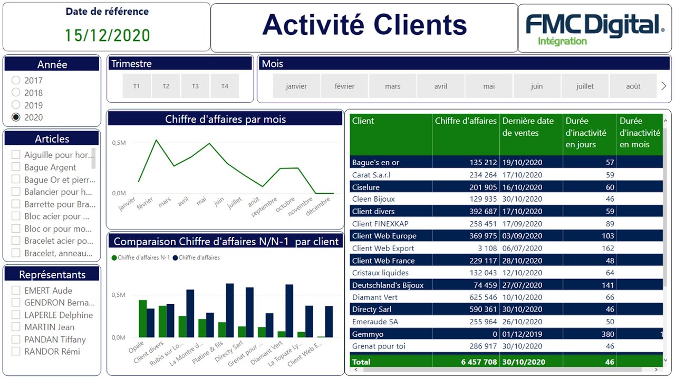The height and width of the screenshot is (379, 675).
Task: Check the Aiguille pour hor... article checkbox
Action: point(16,155)
